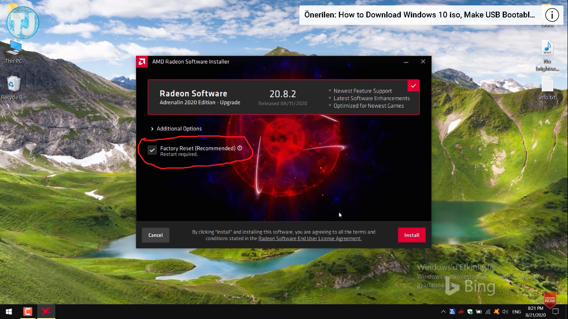Select the info.txt file on desktop

coord(547,88)
